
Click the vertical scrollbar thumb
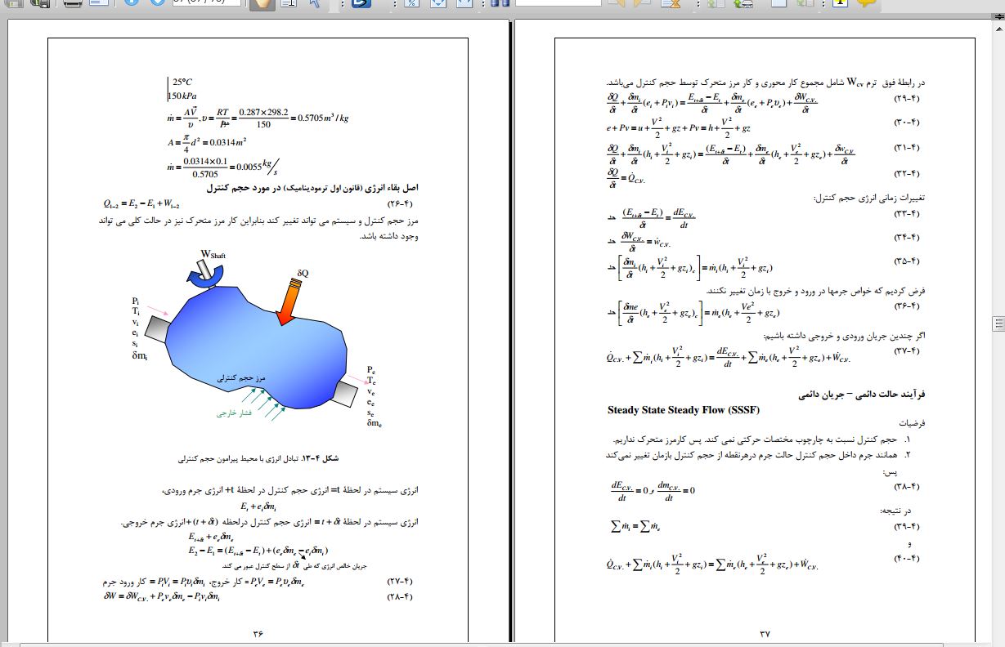coord(998,322)
